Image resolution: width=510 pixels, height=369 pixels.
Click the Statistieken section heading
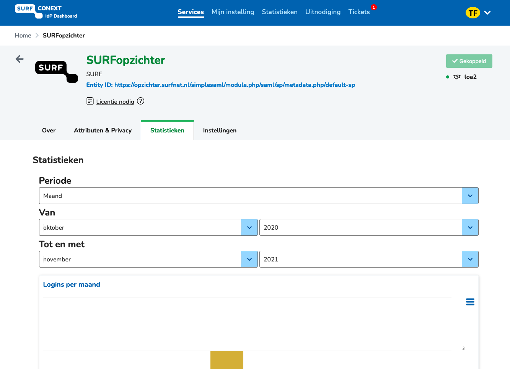pos(58,160)
